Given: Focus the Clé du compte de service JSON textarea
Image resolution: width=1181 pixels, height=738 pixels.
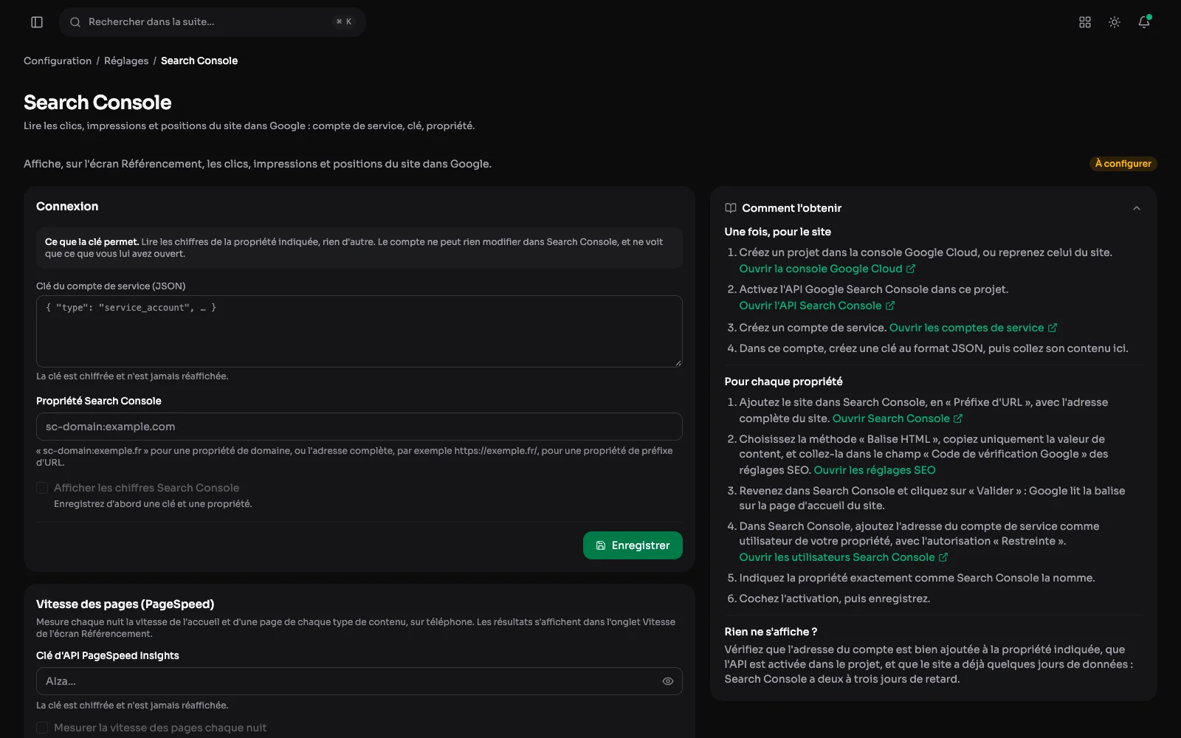Looking at the screenshot, I should [x=359, y=331].
